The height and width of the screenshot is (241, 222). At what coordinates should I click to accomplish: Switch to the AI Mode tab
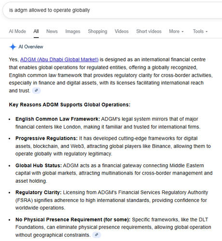pyautogui.click(x=17, y=31)
